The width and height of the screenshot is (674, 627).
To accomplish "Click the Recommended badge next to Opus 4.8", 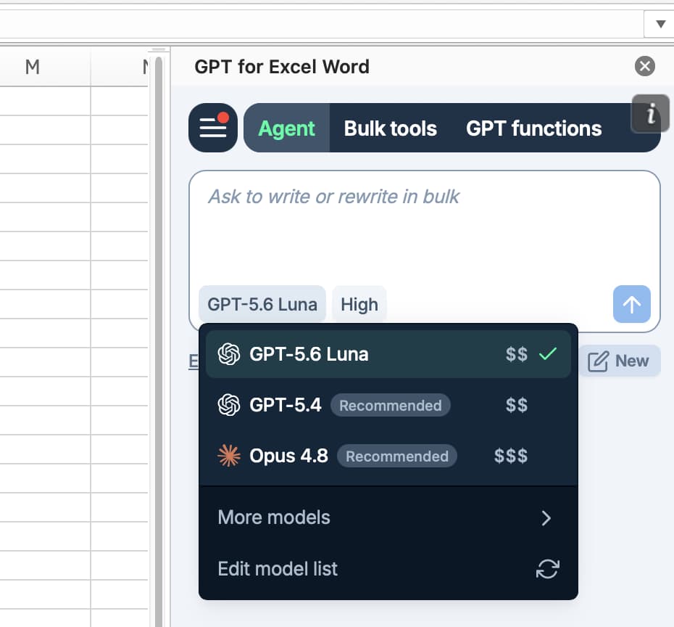I will click(x=396, y=456).
